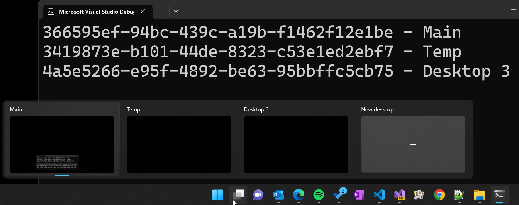Switch to the Temp virtual desktop
519x205 pixels.
[x=179, y=144]
